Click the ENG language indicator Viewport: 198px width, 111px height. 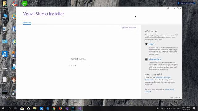click(178, 108)
